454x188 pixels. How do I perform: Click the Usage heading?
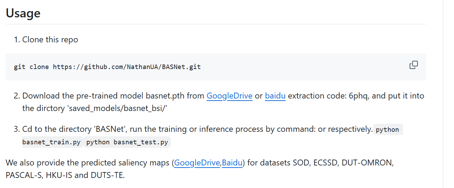tap(23, 13)
